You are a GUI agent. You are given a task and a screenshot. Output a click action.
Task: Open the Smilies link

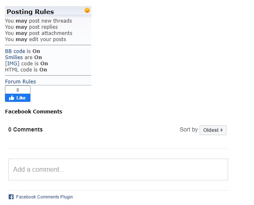click(14, 58)
